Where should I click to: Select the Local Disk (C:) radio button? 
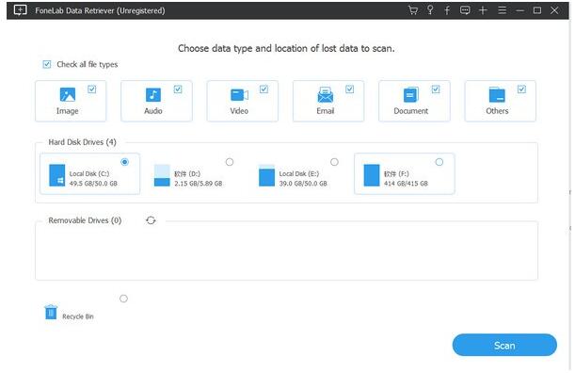(x=124, y=162)
